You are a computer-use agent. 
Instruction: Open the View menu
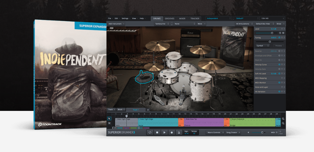135,18
